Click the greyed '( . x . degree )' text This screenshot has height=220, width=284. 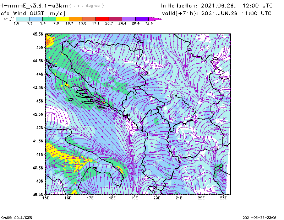point(87,6)
